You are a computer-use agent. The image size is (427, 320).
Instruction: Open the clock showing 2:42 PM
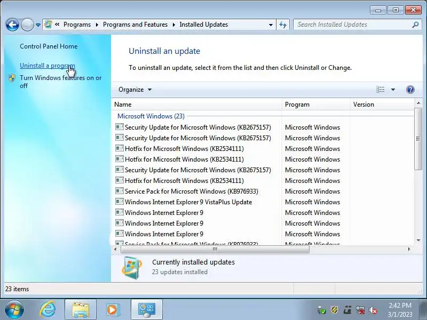click(x=400, y=310)
